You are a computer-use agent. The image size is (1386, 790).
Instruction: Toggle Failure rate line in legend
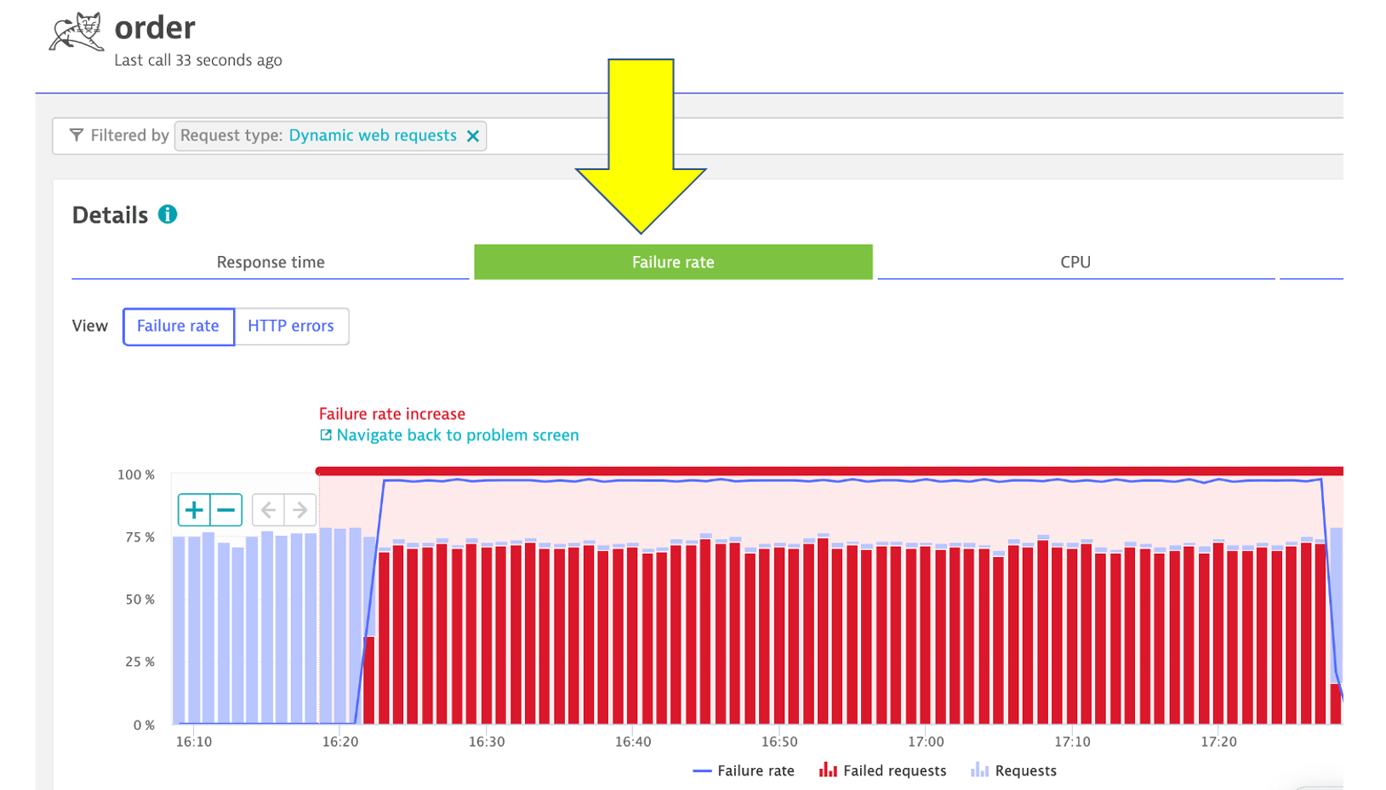click(744, 771)
